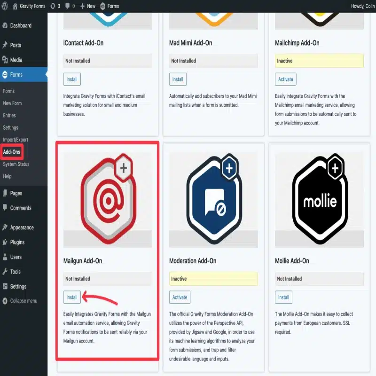Open the Media library in sidebar
The height and width of the screenshot is (376, 376).
pyautogui.click(x=16, y=60)
